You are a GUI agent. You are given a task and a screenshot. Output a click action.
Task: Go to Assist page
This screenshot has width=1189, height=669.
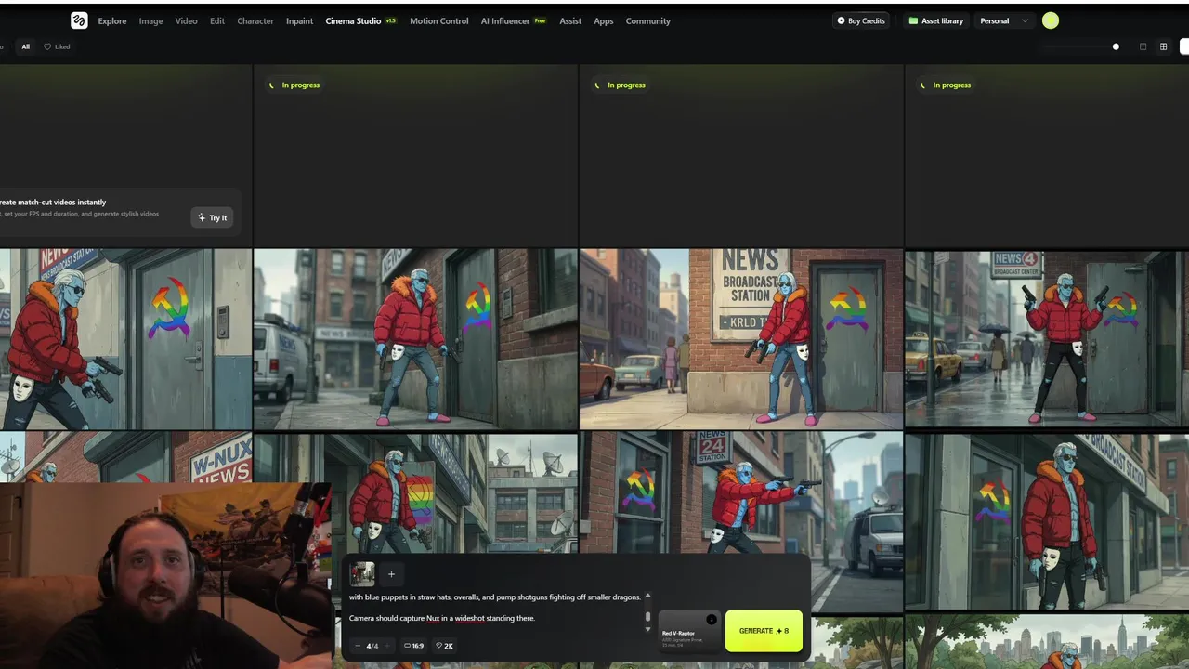570,20
